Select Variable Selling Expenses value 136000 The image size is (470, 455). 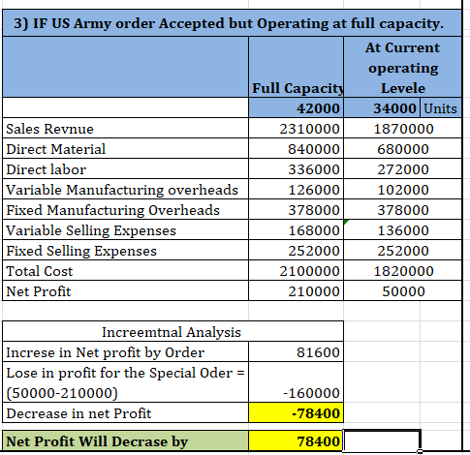click(x=402, y=229)
